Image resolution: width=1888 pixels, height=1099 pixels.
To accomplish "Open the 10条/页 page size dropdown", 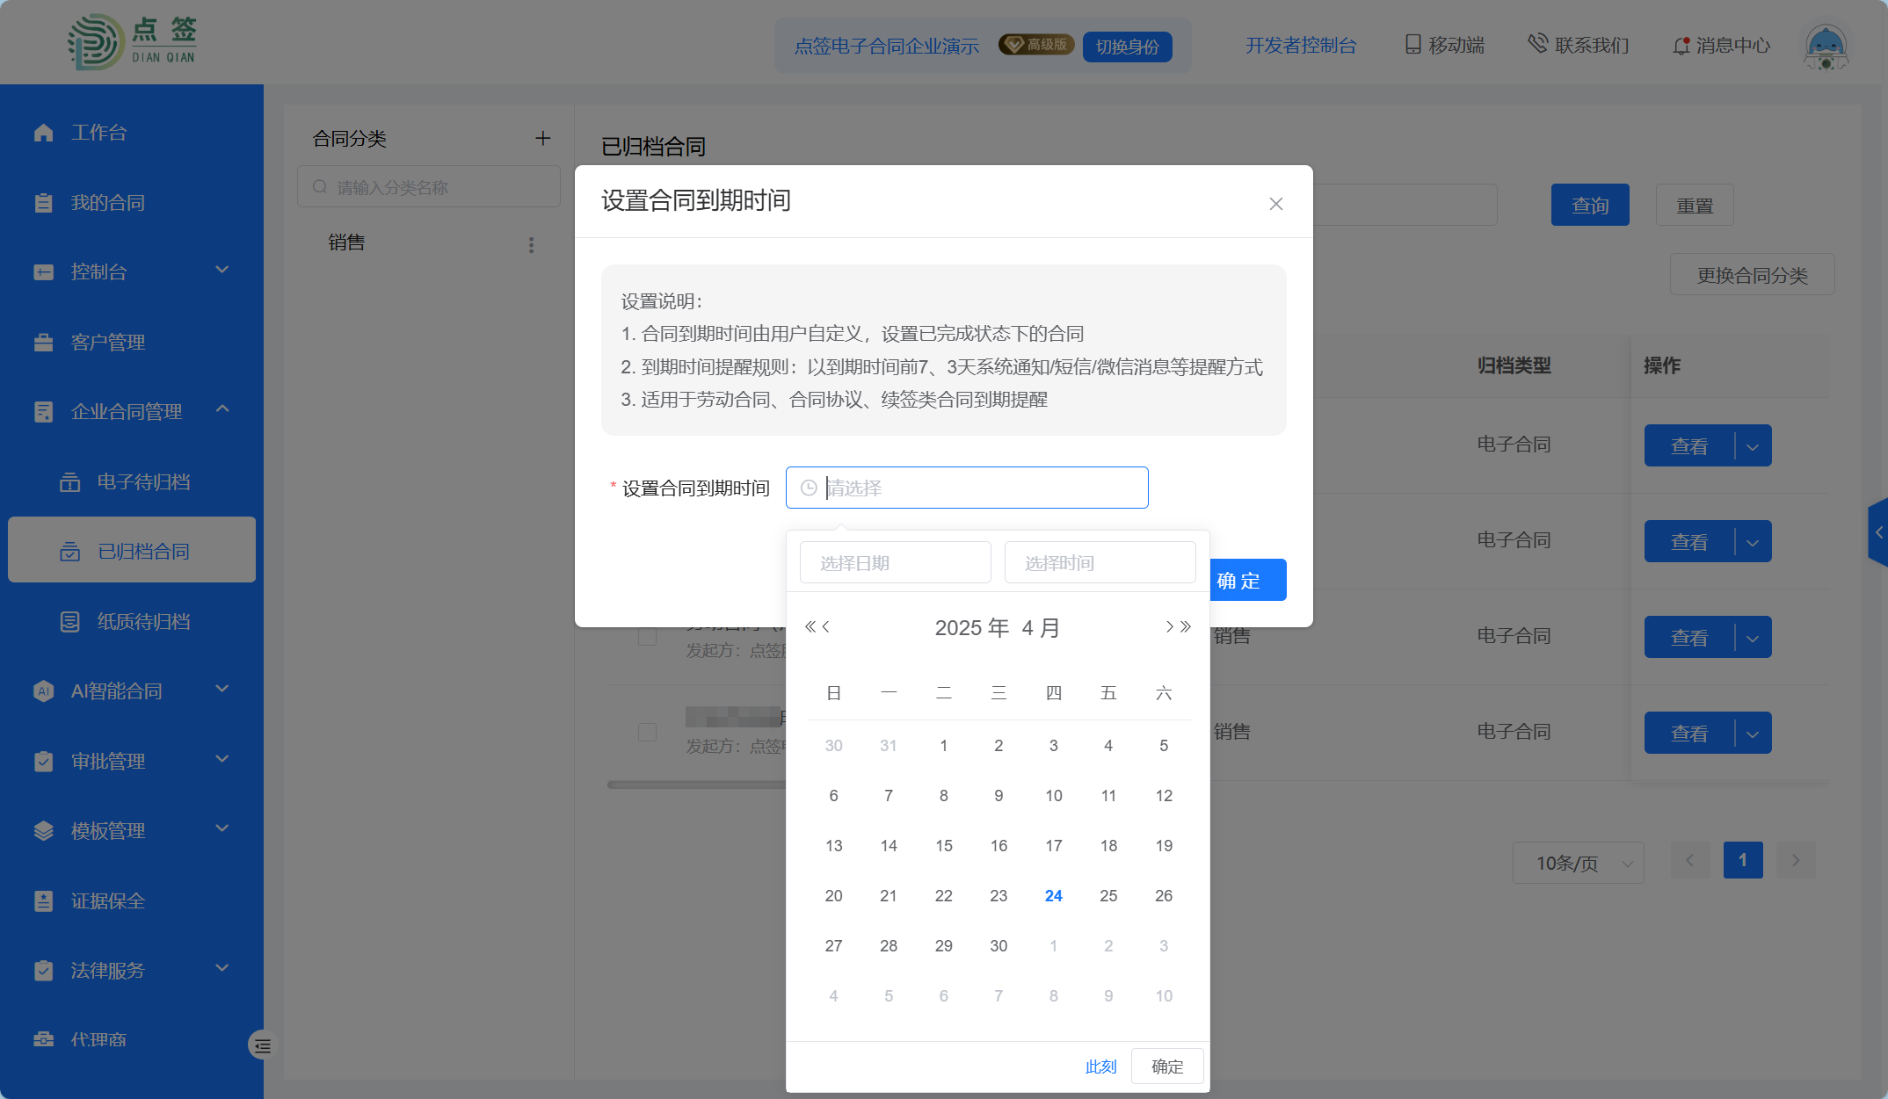I will point(1578,863).
